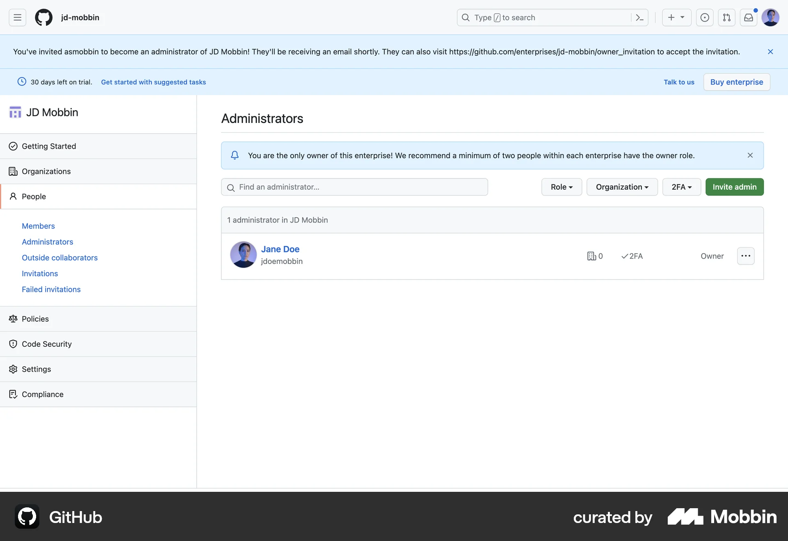This screenshot has height=541, width=788.
Task: Open Code Security section via shield icon
Action: [46, 344]
